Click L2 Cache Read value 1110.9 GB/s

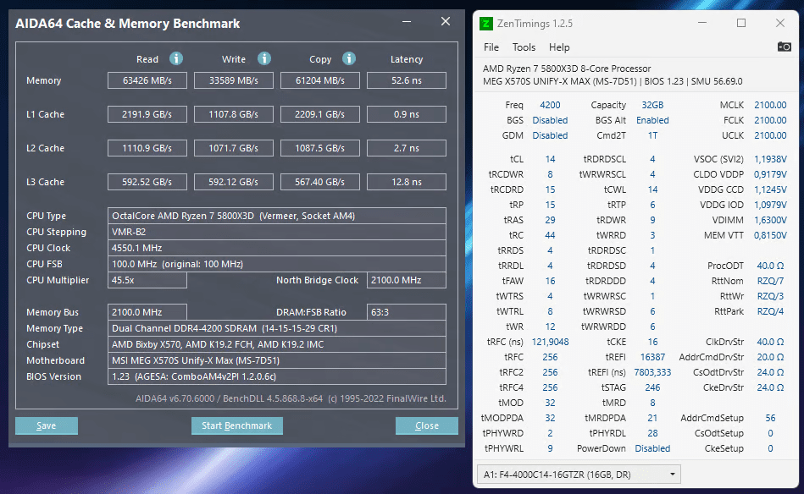pos(147,148)
